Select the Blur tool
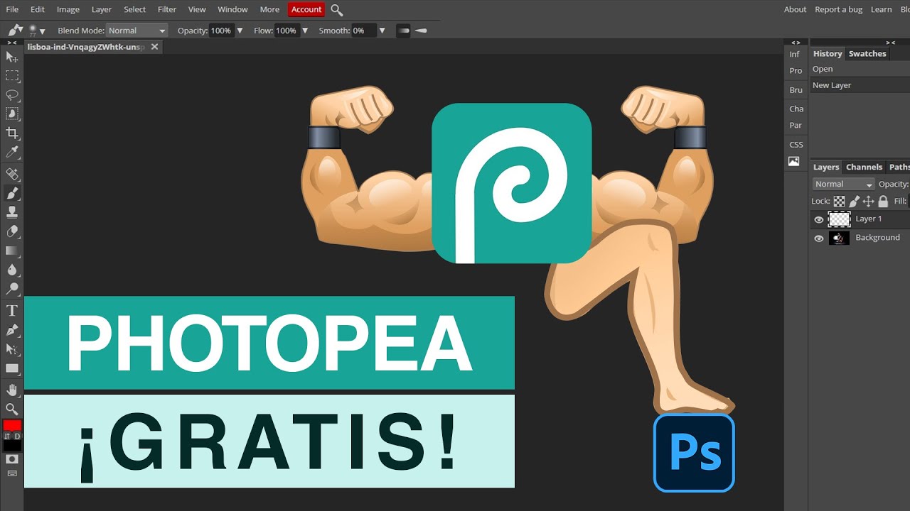This screenshot has height=511, width=910. tap(12, 270)
